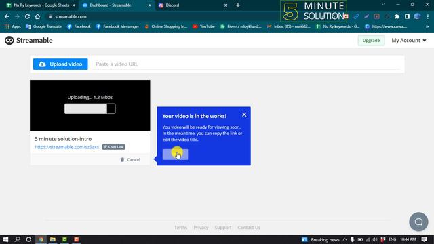Copy the video link with Copy Link
The width and height of the screenshot is (434, 244).
113,147
